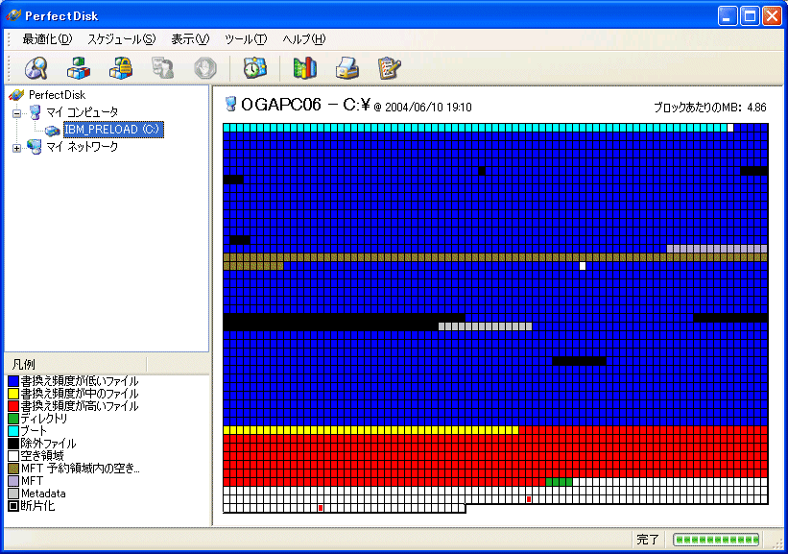
Task: Select マイ ネットワーク in the tree
Action: click(83, 147)
